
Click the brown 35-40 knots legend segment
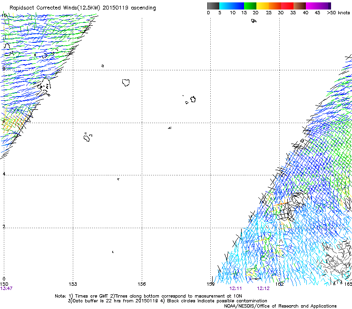pyautogui.click(x=300, y=6)
